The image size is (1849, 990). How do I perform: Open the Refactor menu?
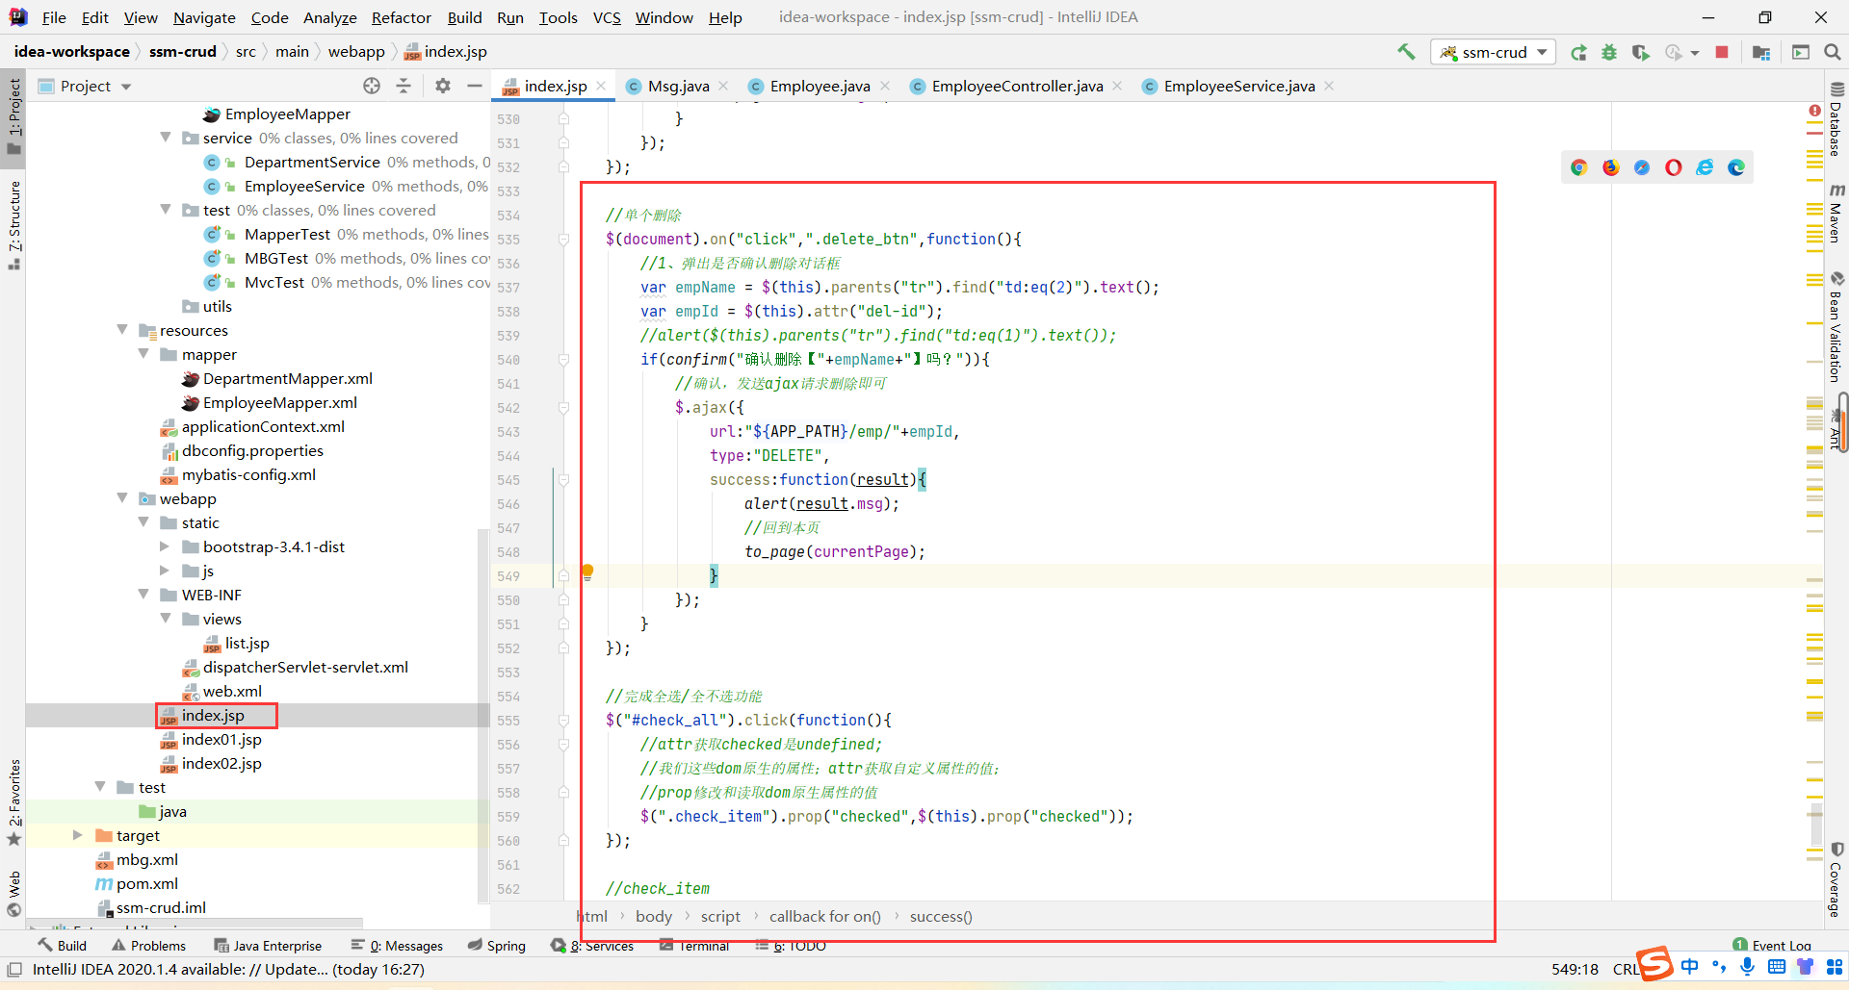click(401, 17)
